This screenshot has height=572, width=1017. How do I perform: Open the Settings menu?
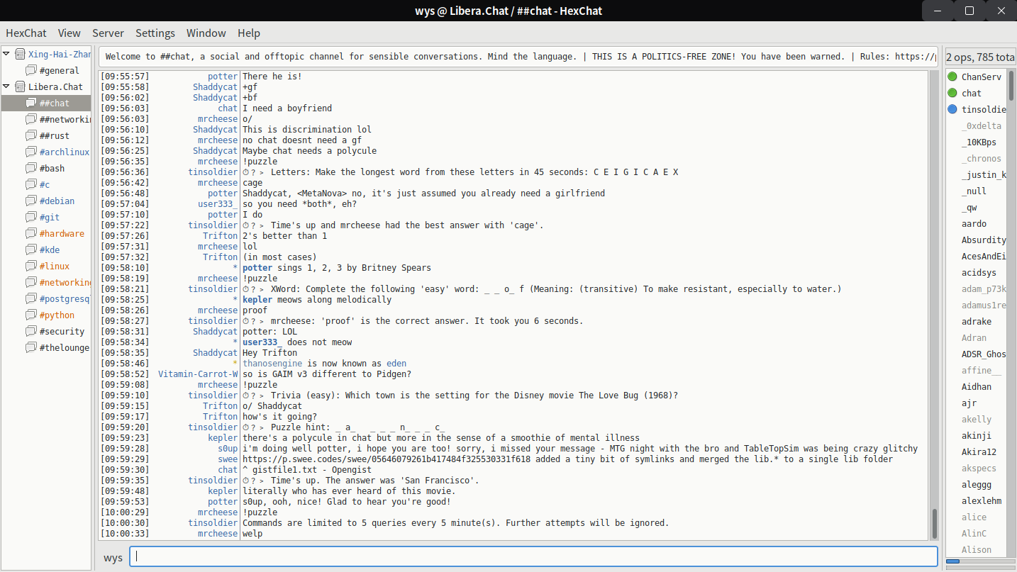155,33
